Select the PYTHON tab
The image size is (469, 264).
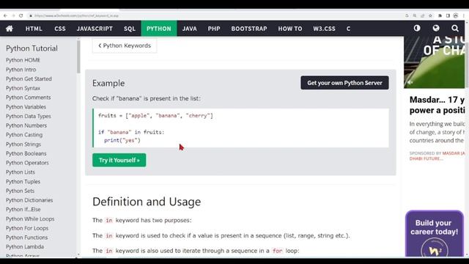tap(159, 29)
